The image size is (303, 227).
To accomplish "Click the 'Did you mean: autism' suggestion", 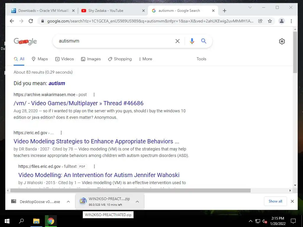I will [x=57, y=83].
